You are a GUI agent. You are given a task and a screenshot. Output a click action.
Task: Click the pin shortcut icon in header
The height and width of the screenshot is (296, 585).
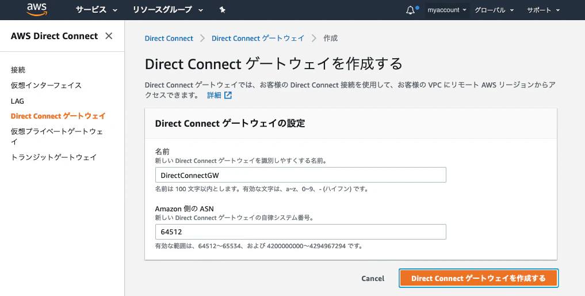click(223, 10)
